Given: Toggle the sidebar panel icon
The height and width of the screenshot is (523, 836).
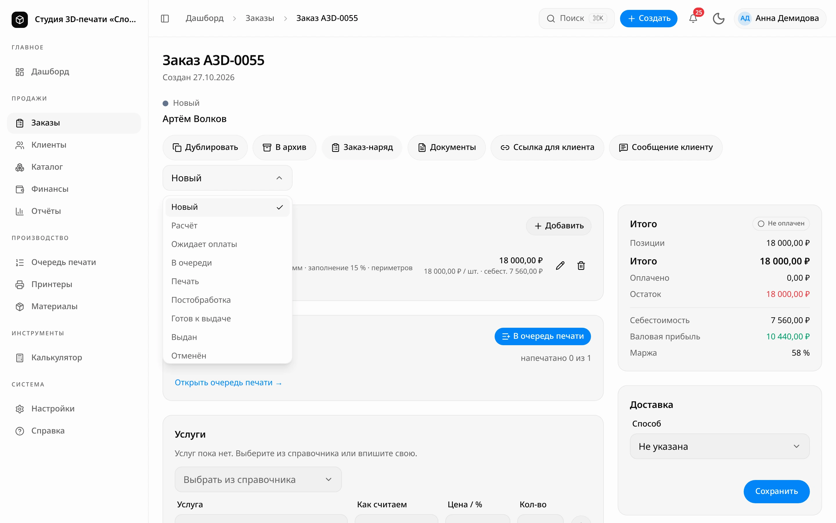Looking at the screenshot, I should 165,18.
